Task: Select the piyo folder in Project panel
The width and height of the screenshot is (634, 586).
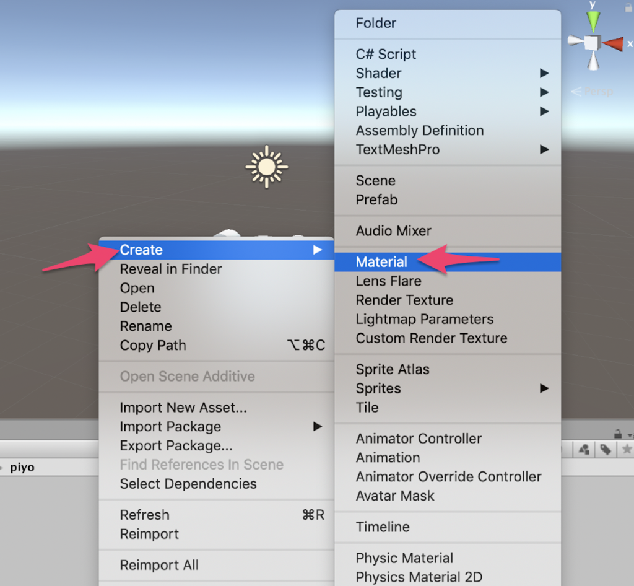Action: pyautogui.click(x=22, y=467)
